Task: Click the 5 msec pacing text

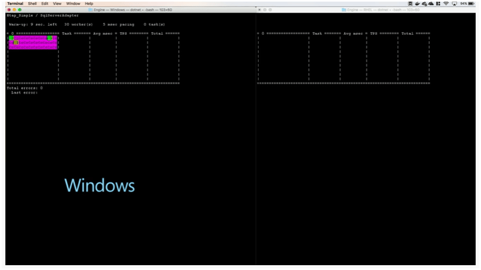Action: click(x=118, y=25)
